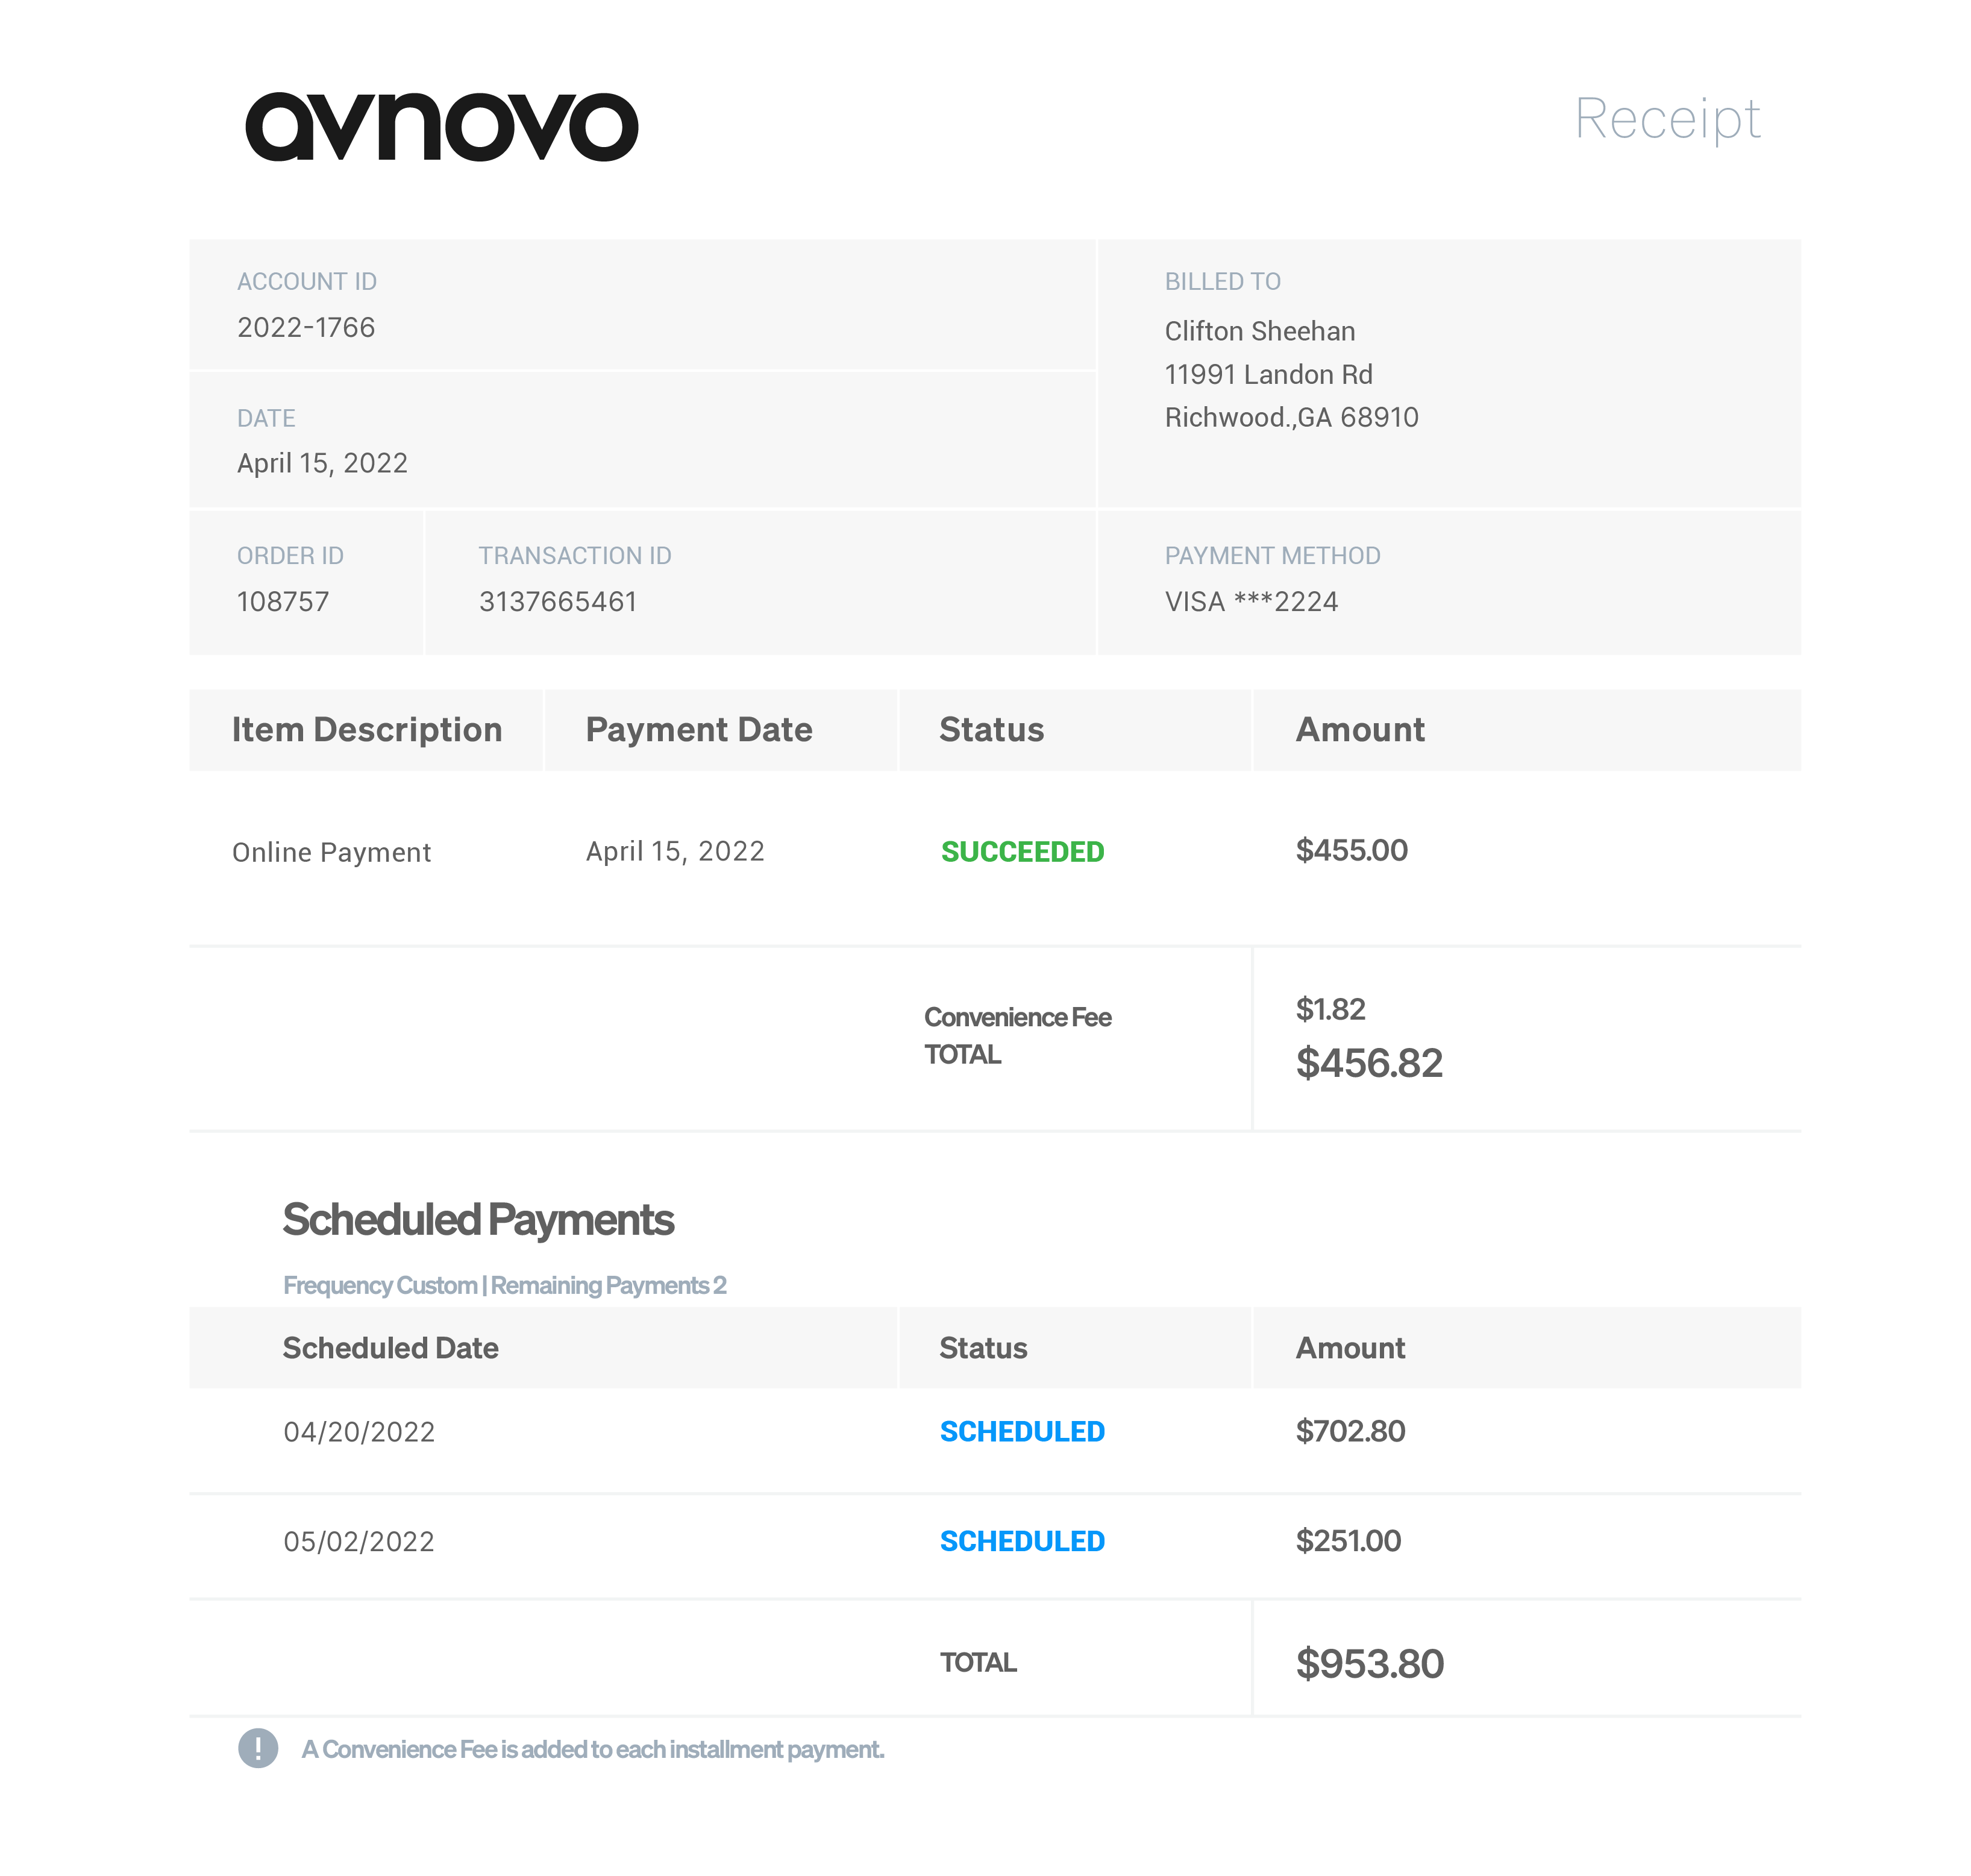Click the Scheduled Date column header
Image resolution: width=1971 pixels, height=1876 pixels.
(x=390, y=1348)
